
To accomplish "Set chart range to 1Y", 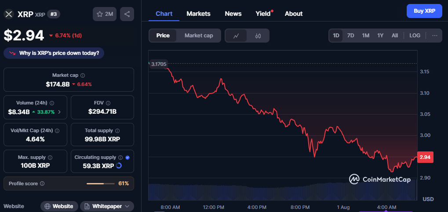I will [380, 36].
